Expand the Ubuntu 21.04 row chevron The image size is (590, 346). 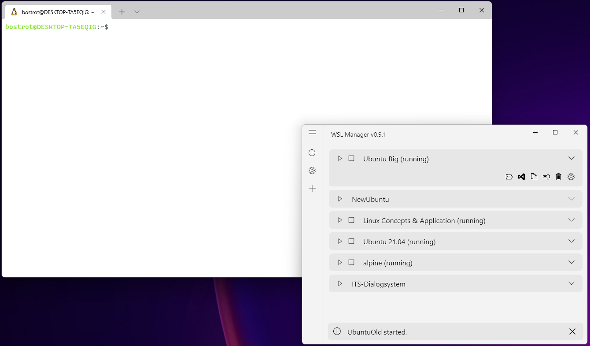pyautogui.click(x=572, y=241)
